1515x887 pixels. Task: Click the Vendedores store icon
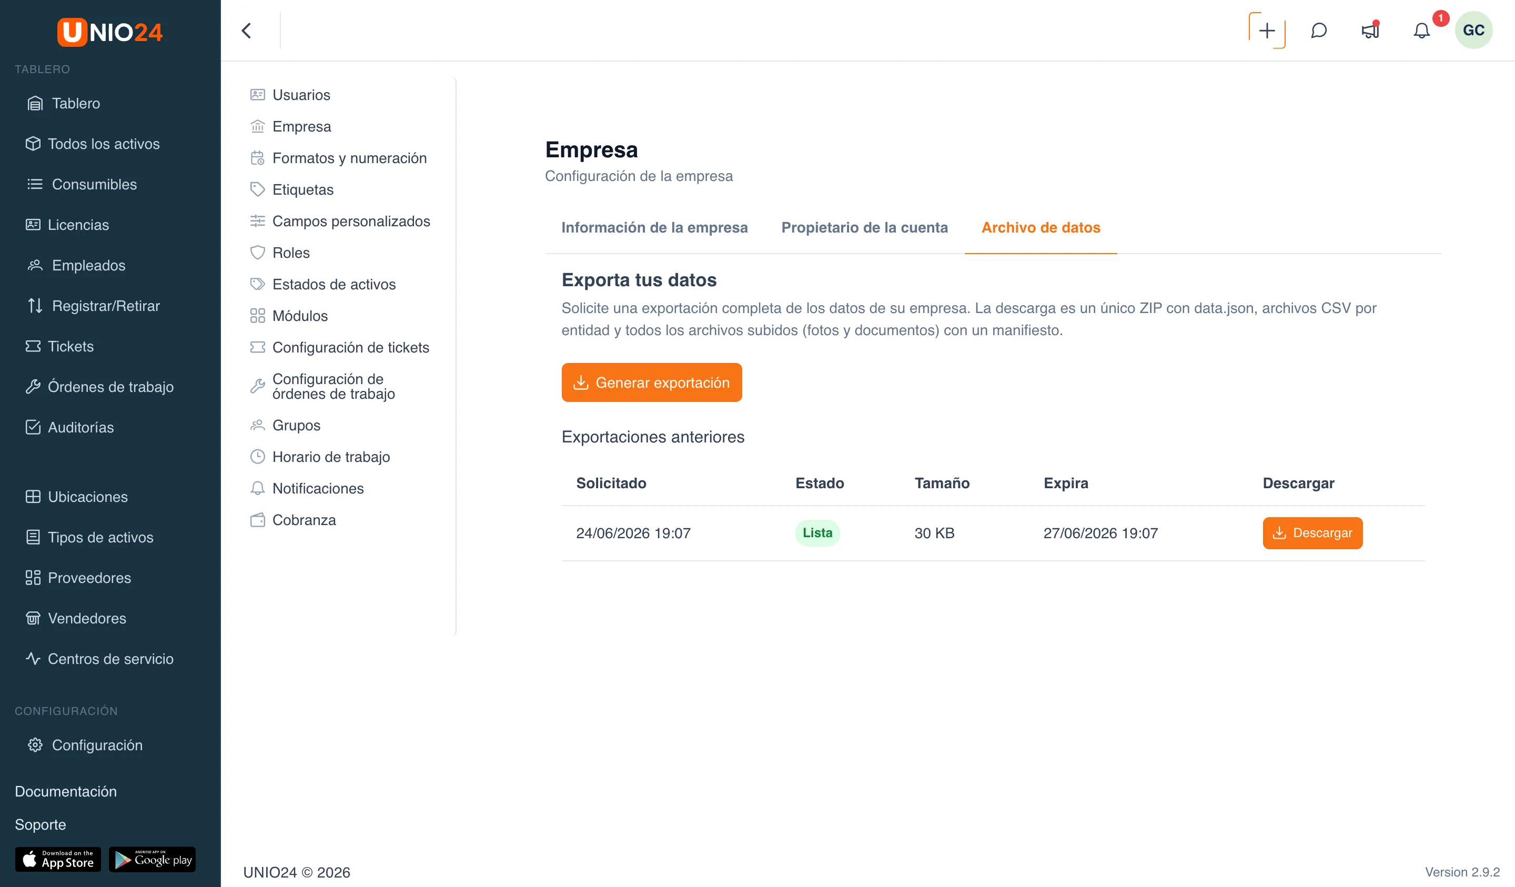click(x=33, y=618)
